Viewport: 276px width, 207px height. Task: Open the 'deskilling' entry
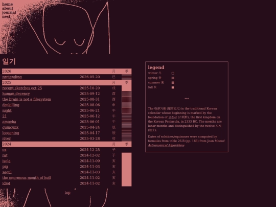pyautogui.click(x=11, y=105)
